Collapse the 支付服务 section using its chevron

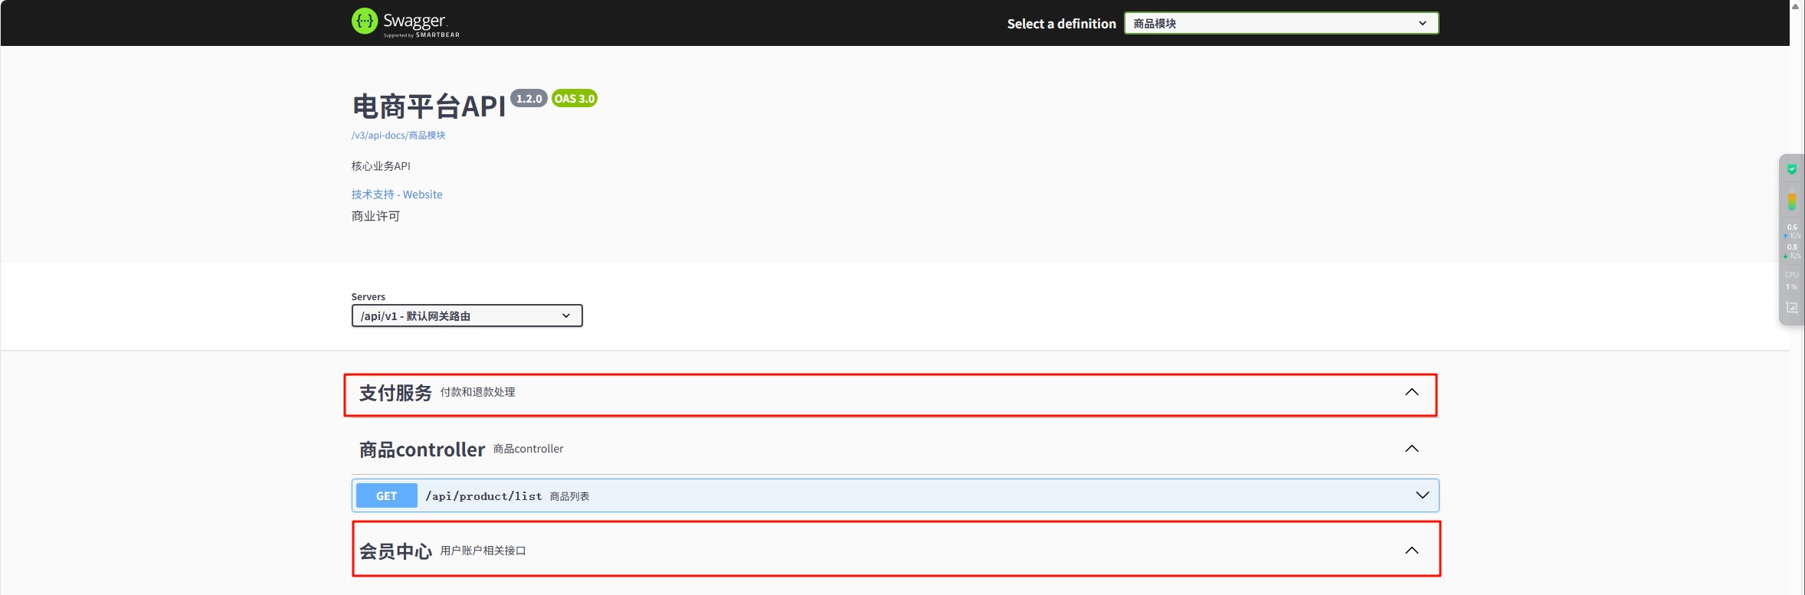pyautogui.click(x=1411, y=392)
